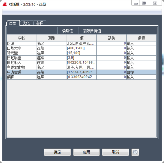Screen dimensions: 164x163
Task: Open the 注释 tab
Action: (x=39, y=23)
